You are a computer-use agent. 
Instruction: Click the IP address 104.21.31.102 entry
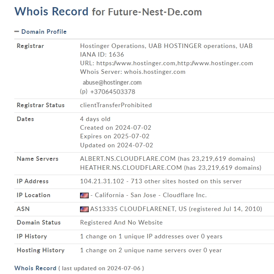161,181
